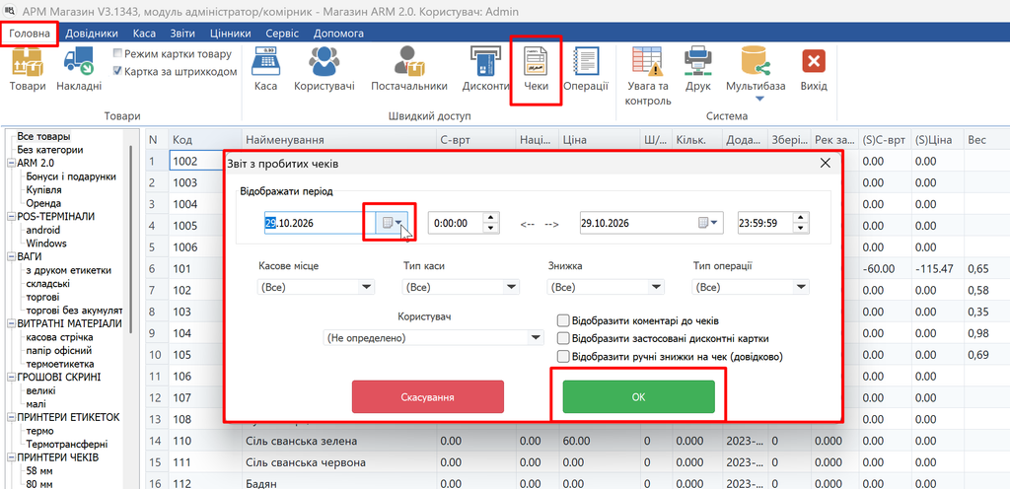Screen dimensions: 1010x489
Task: Close the Звіт з пробитих чеків dialog
Action: (x=825, y=164)
